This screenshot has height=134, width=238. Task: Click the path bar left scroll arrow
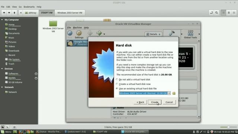(21, 13)
